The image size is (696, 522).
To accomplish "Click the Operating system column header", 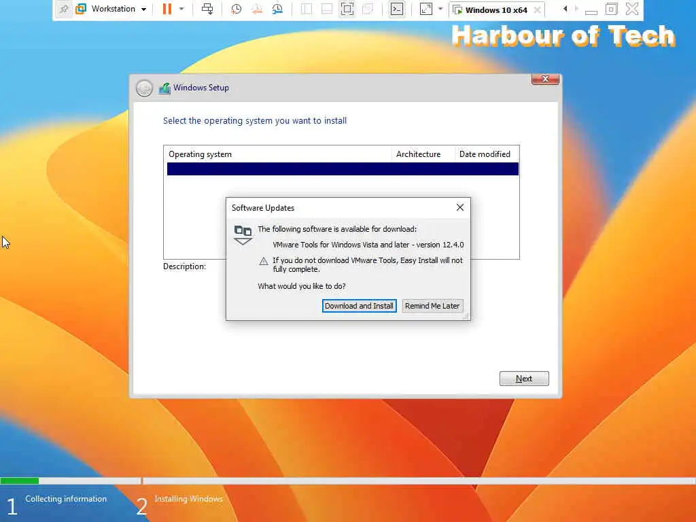I will [277, 154].
